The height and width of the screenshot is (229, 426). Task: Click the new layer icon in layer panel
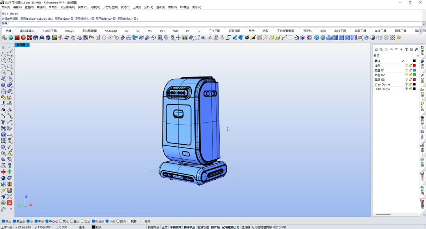(376, 49)
